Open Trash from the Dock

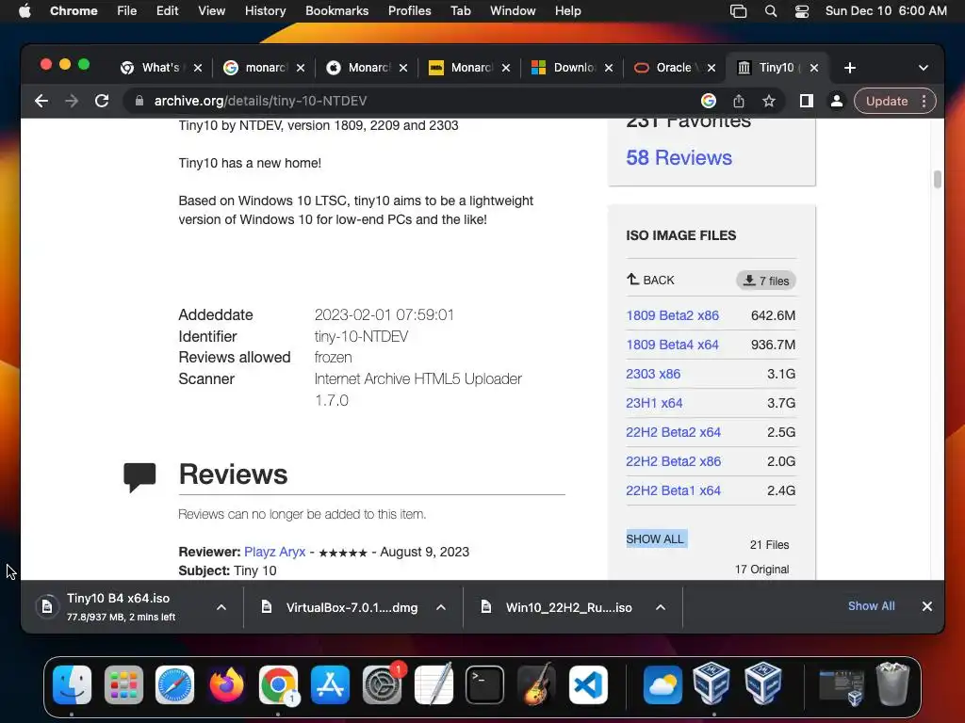892,683
